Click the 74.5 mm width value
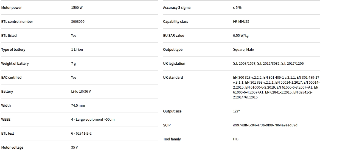This screenshot has width=337, height=153. pyautogui.click(x=78, y=106)
